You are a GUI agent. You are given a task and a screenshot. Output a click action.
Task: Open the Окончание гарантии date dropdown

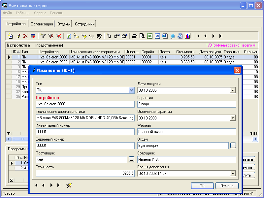[x=233, y=118]
